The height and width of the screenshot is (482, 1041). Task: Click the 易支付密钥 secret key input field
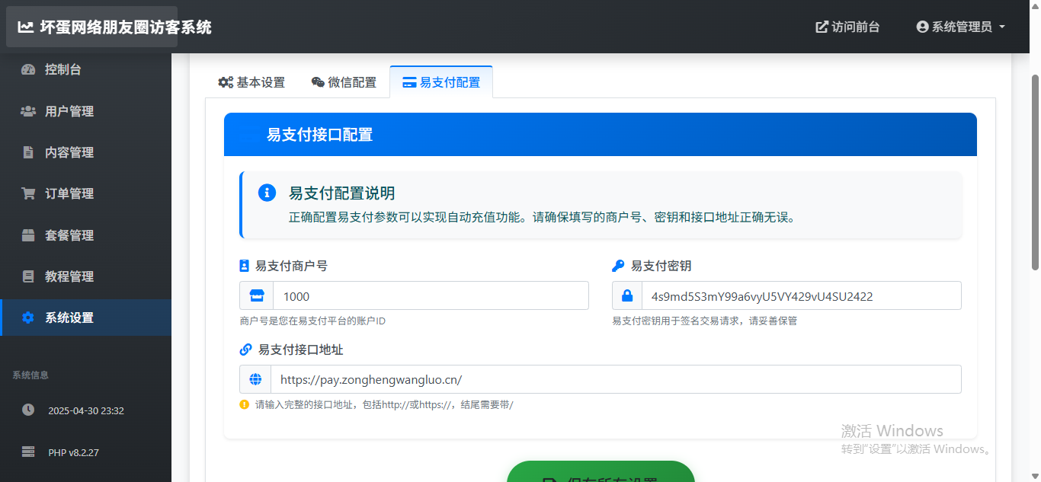tap(802, 295)
